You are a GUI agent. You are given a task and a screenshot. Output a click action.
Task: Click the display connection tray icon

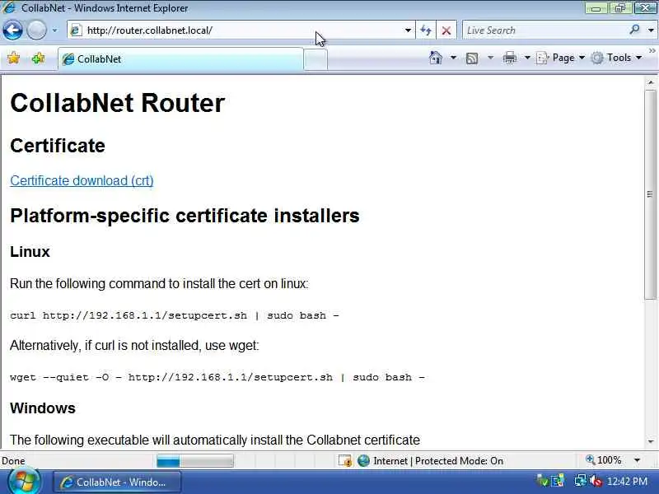click(x=581, y=481)
